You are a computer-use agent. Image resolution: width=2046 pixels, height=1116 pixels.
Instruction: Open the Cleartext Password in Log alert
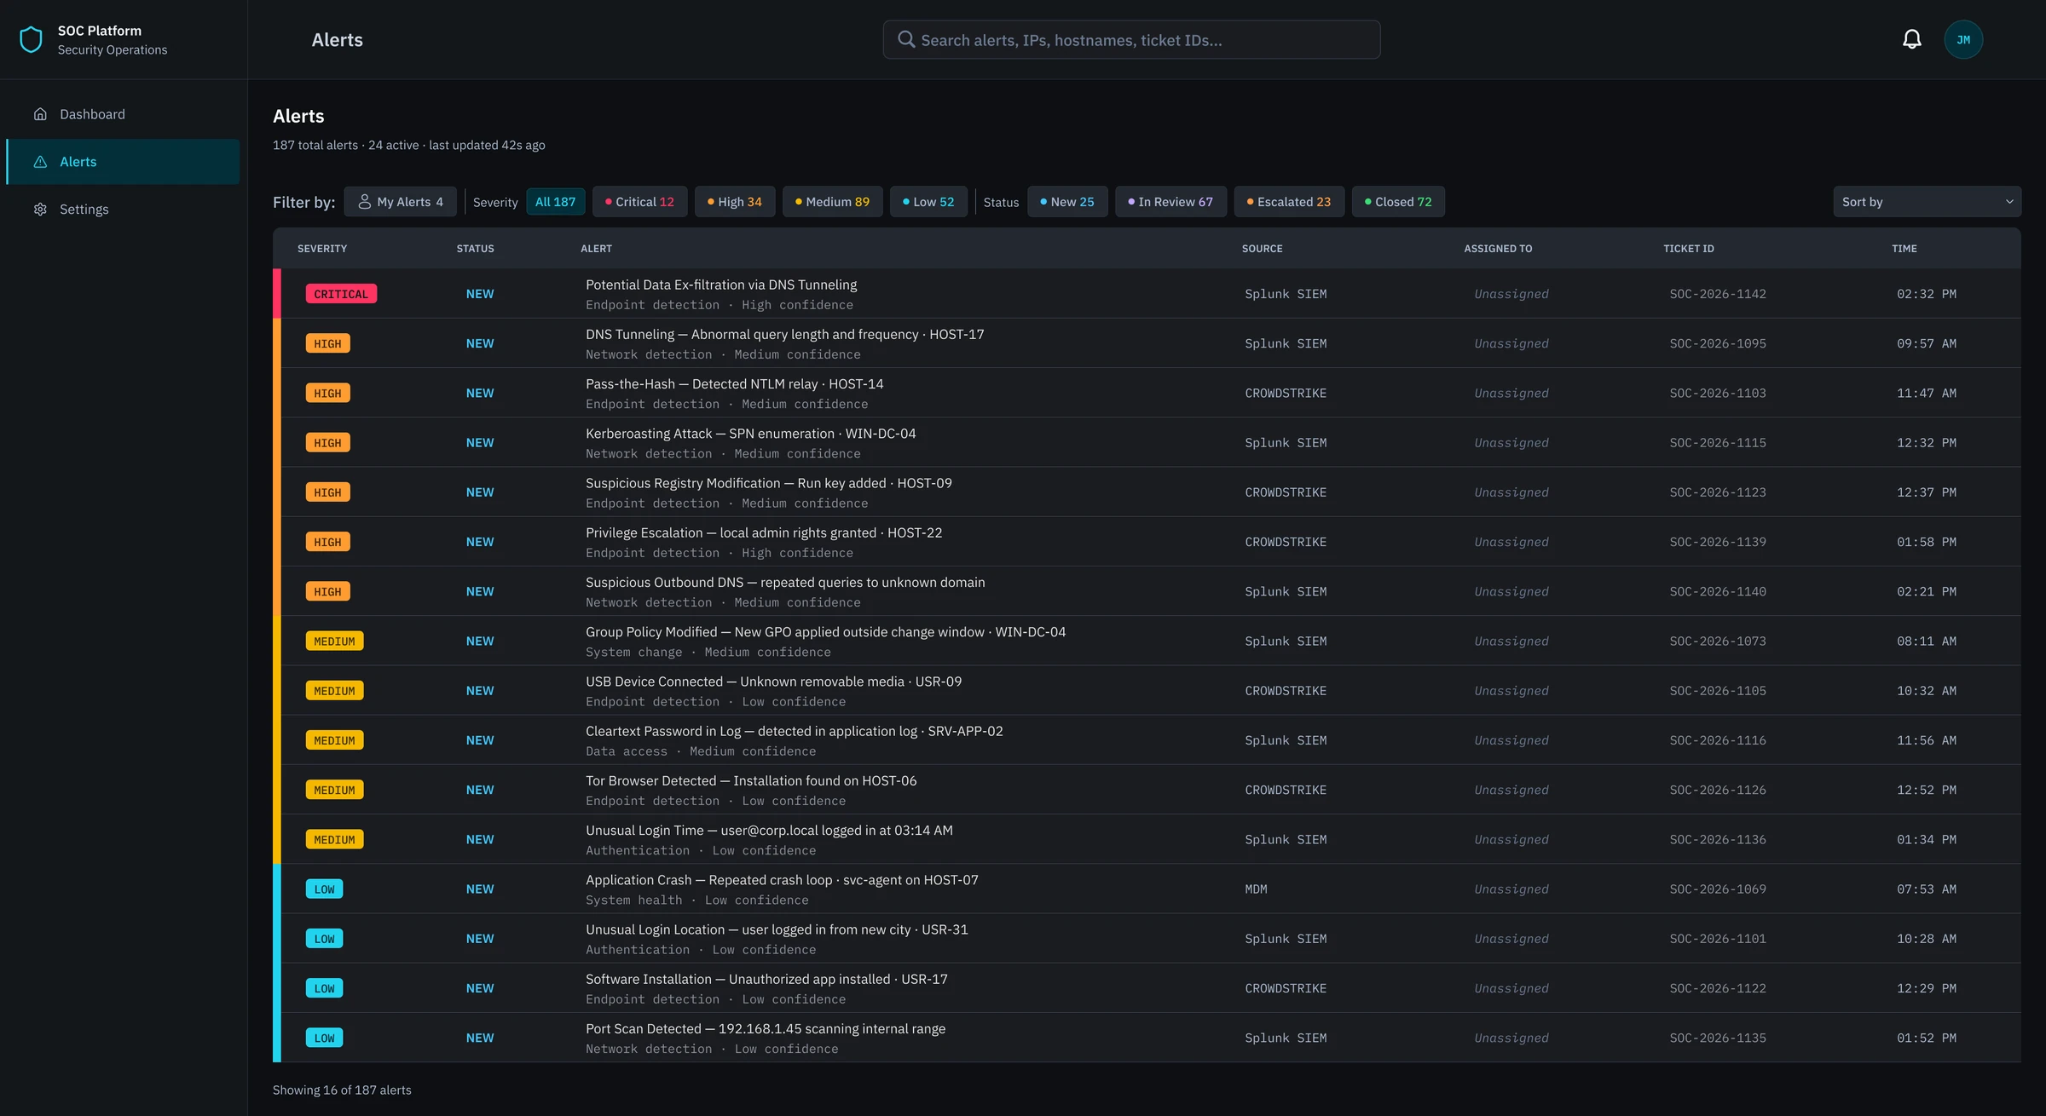[x=1147, y=740]
